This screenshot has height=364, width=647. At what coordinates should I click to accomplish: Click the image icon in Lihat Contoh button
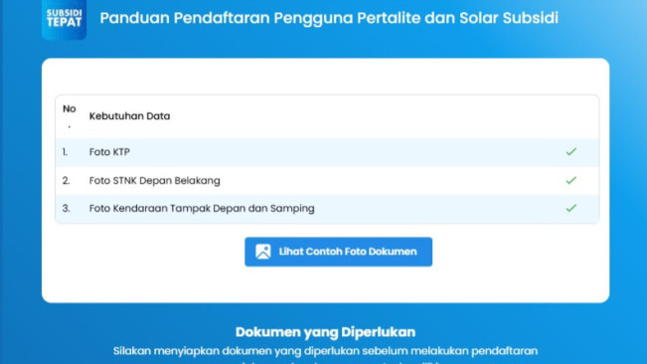point(262,252)
